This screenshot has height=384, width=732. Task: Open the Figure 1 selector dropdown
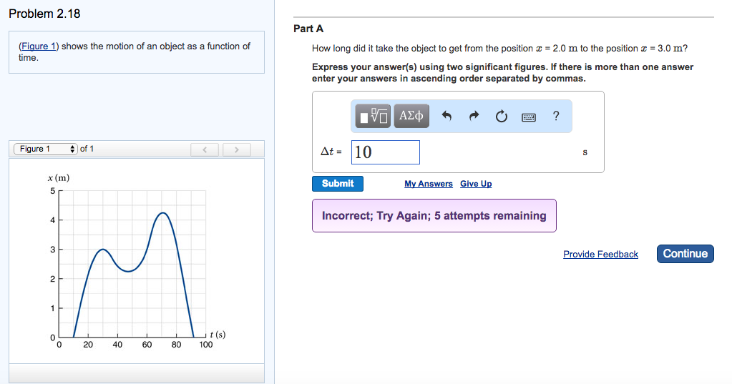tap(45, 149)
